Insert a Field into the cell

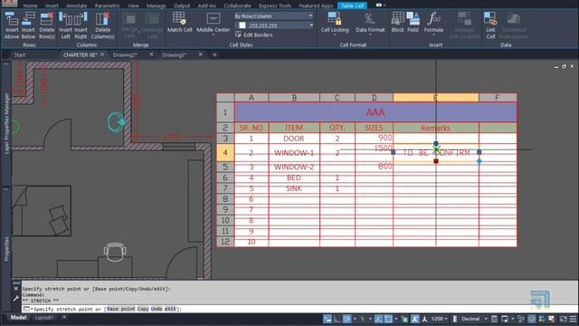point(413,22)
